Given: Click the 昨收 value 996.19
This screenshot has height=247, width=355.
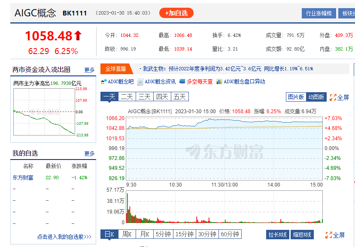Looking at the screenshot, I should click(x=128, y=49).
